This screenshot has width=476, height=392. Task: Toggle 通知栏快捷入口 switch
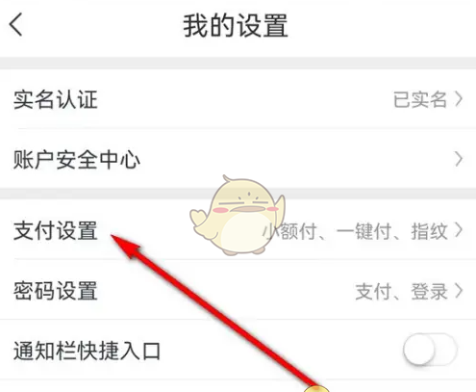point(430,350)
